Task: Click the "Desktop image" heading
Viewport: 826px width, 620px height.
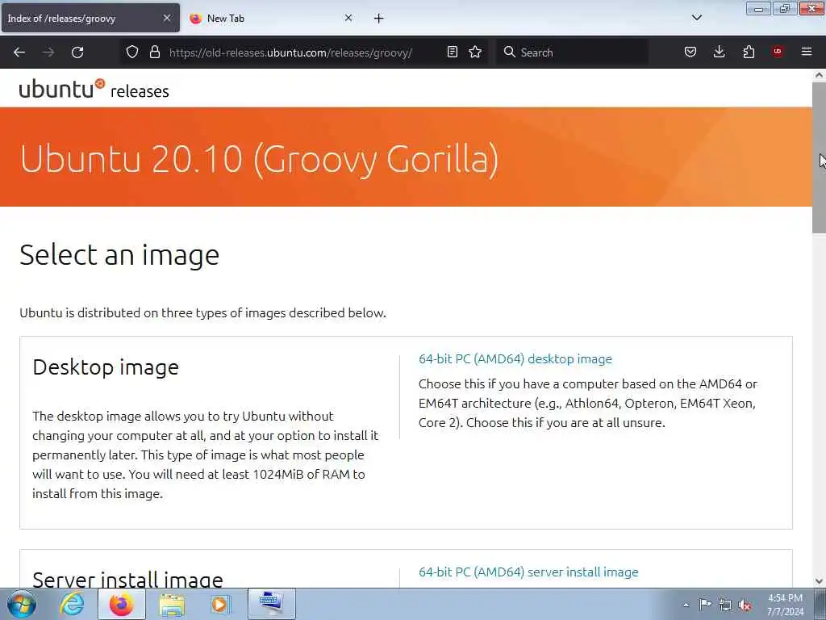Action: [x=106, y=367]
